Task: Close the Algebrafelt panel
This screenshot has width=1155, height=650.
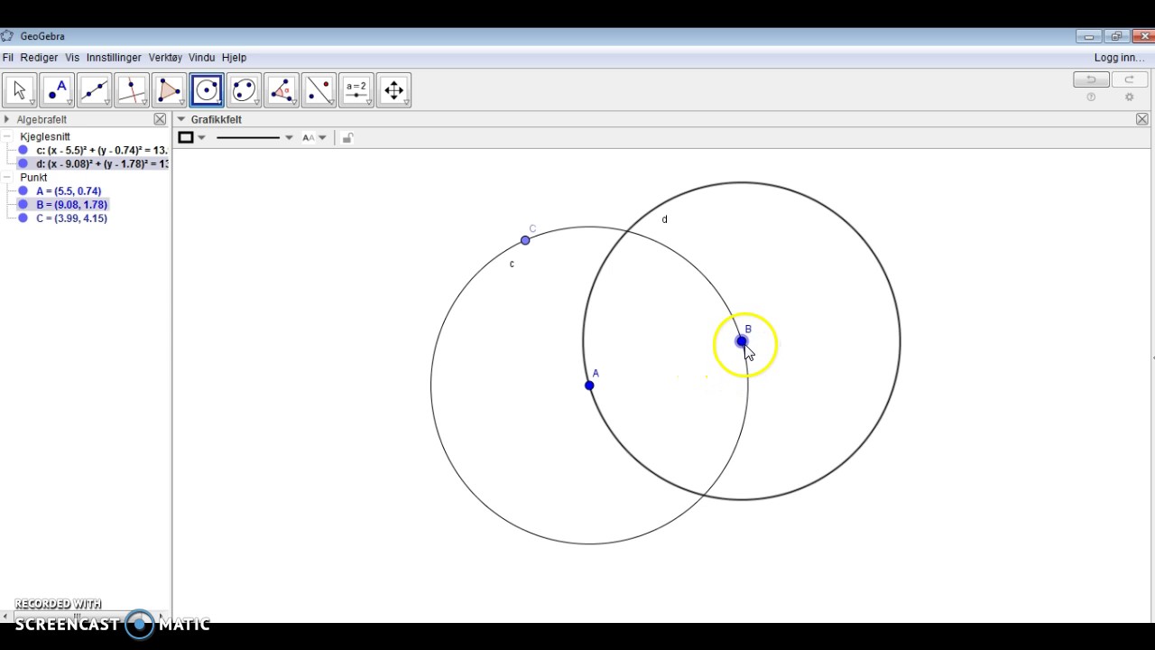Action: click(160, 119)
